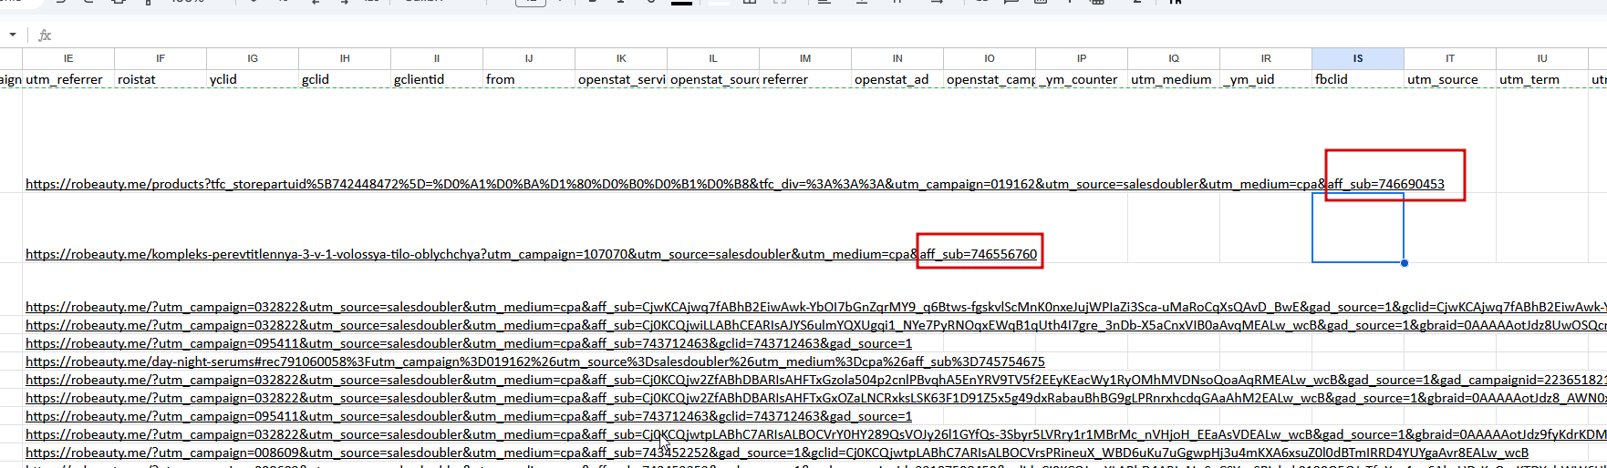
Task: Click the _ym_uid header cell
Action: 1266,79
